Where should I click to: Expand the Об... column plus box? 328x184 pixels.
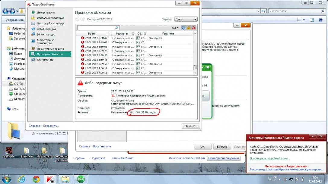[x=145, y=33]
